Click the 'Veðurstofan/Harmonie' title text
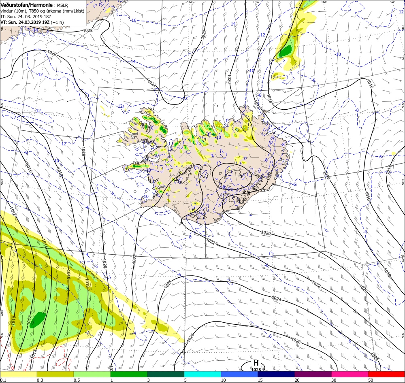Viewport: 405px width, 383px height. (27, 5)
